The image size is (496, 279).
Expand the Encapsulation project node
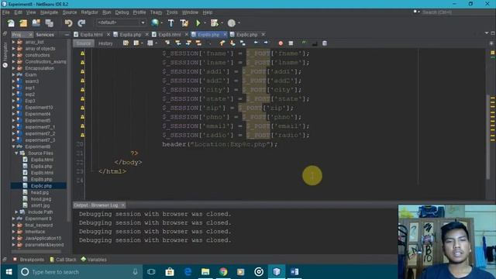coord(14,68)
